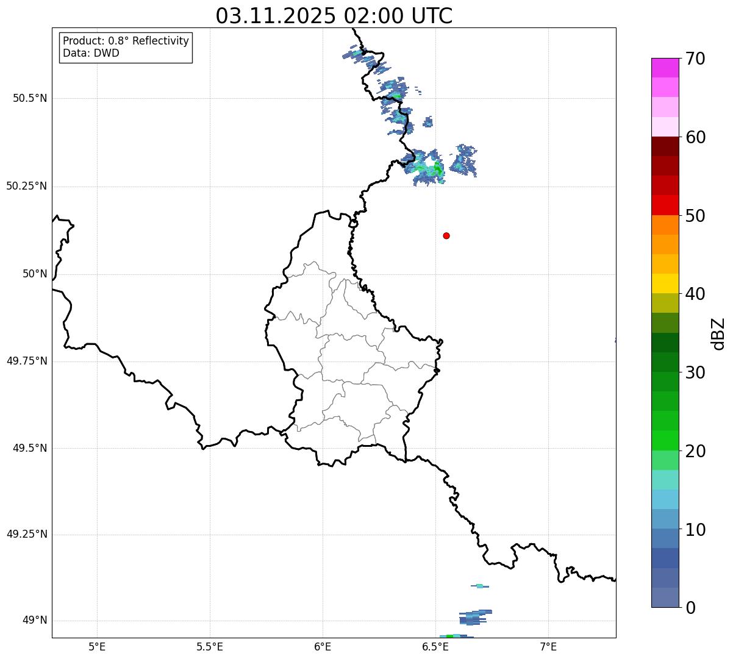Click the 6°E longitude label

323,646
